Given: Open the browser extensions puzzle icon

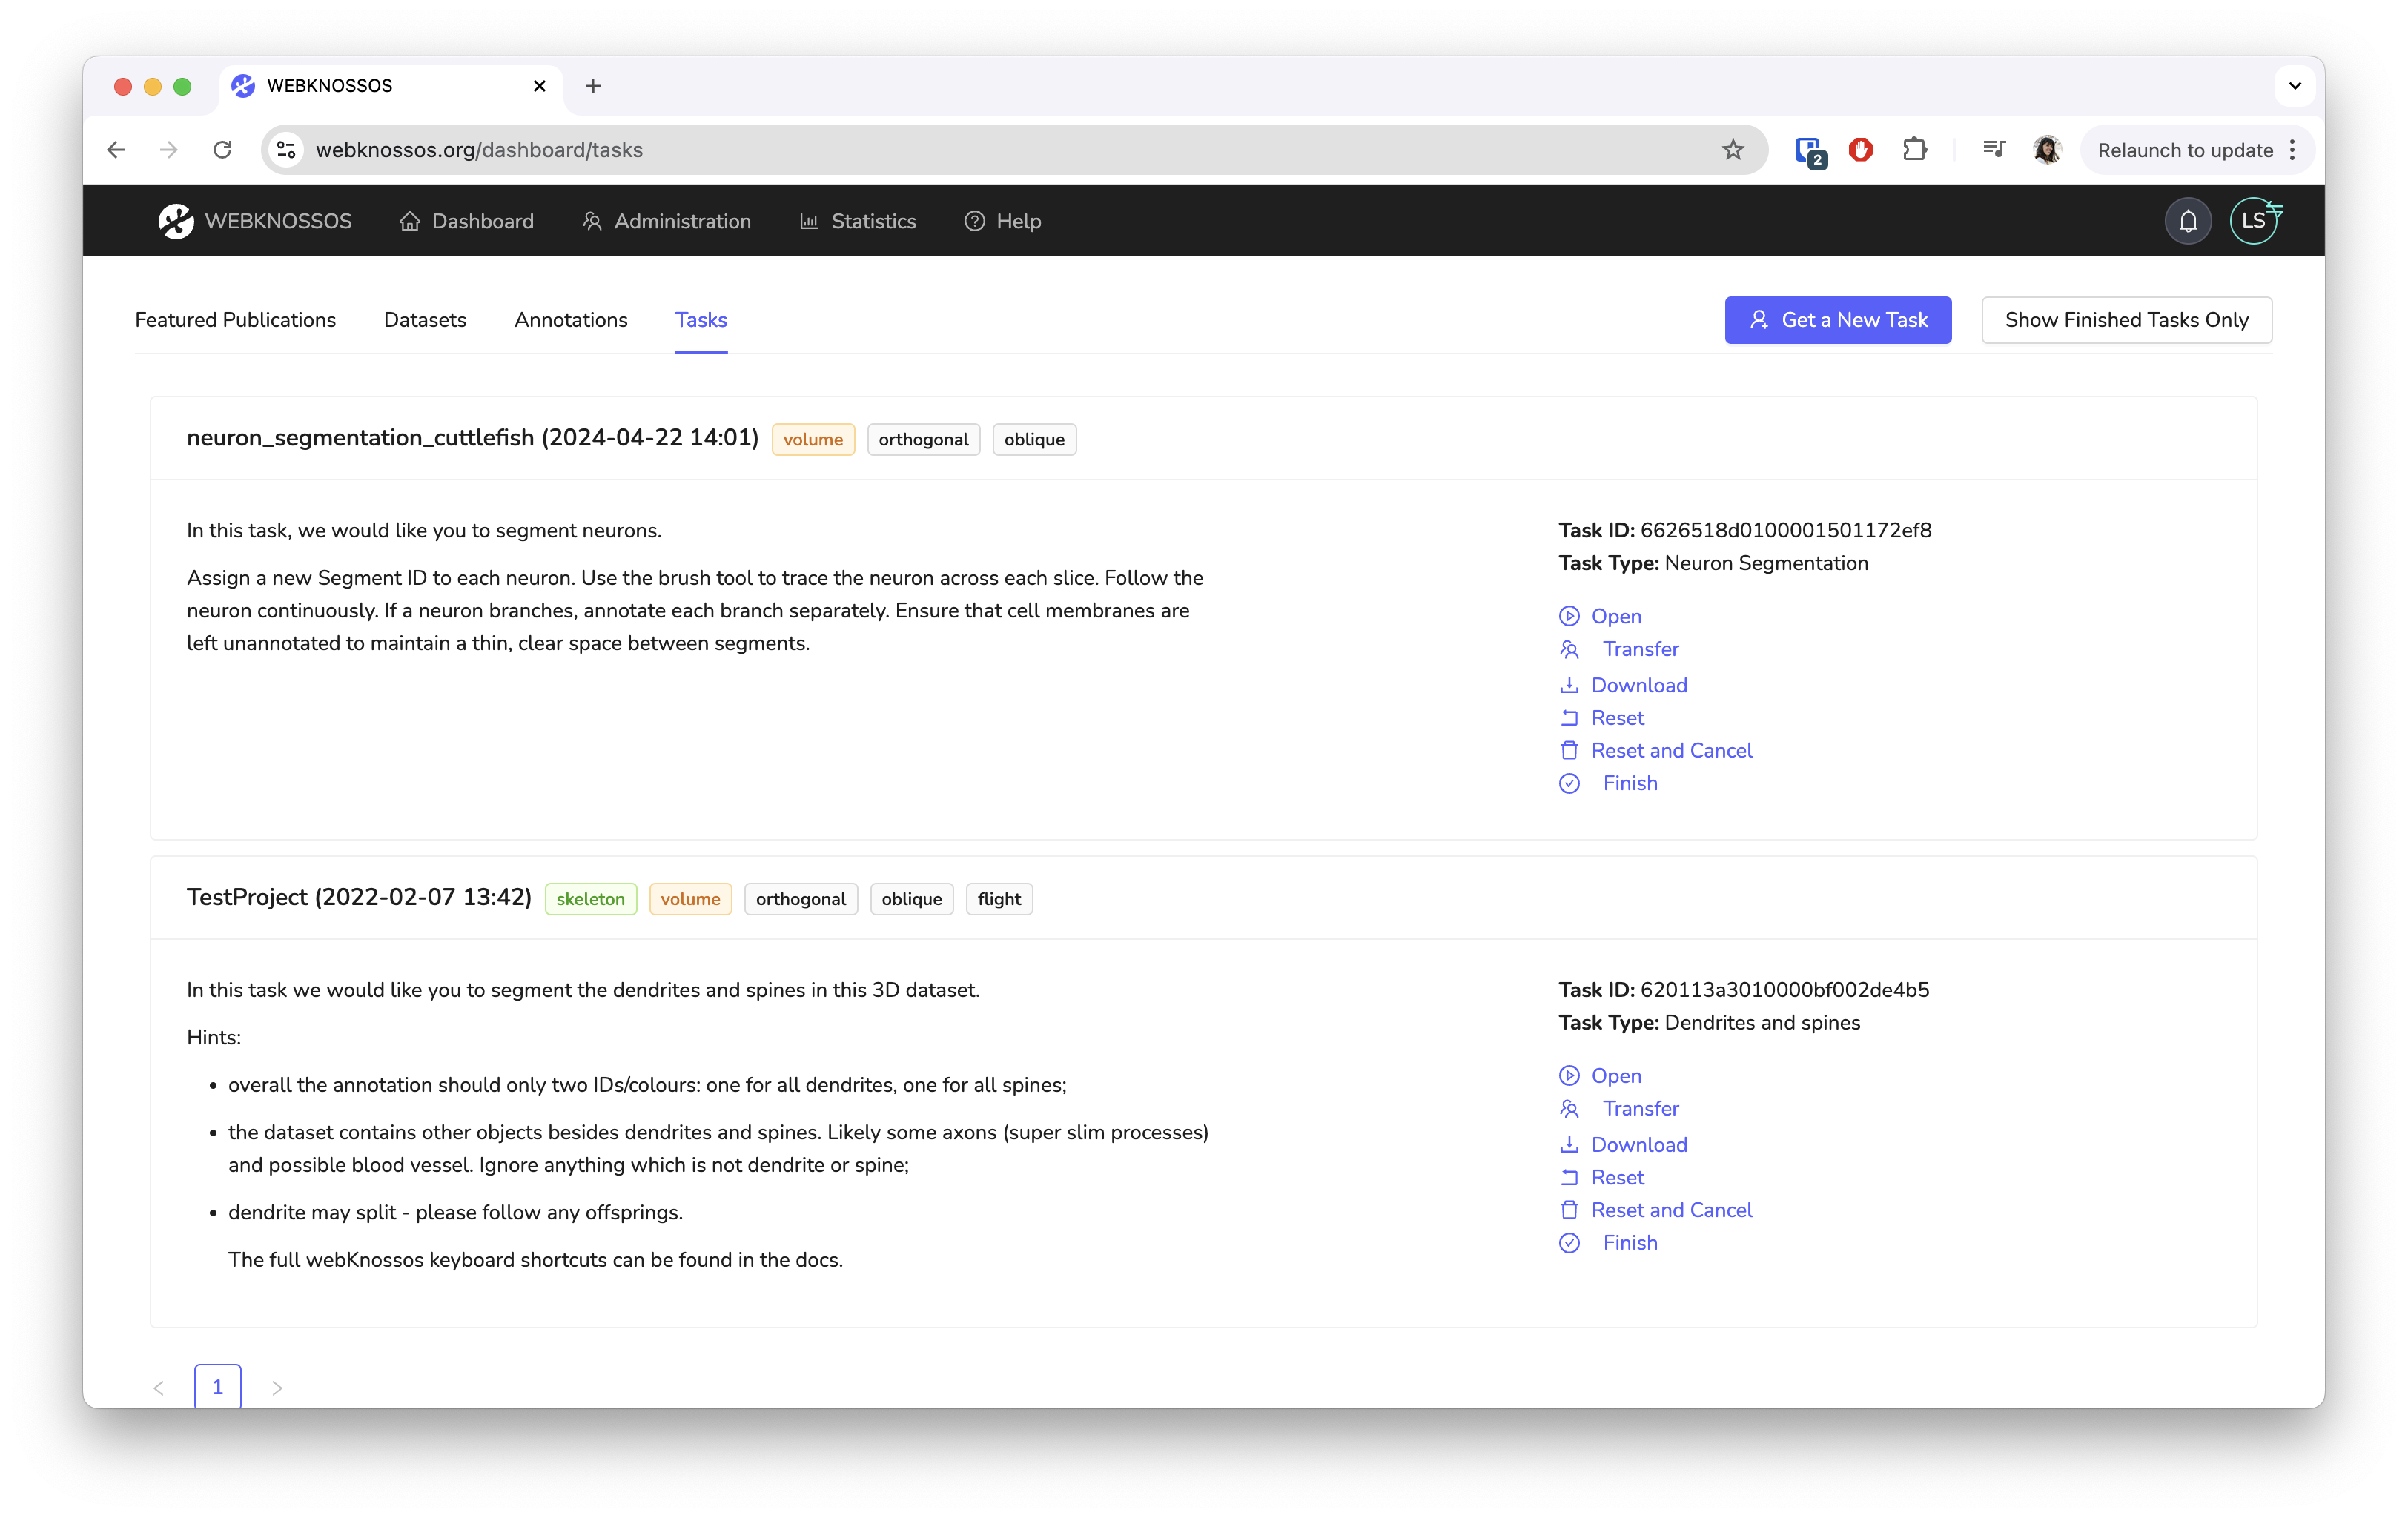Looking at the screenshot, I should coord(1914,150).
